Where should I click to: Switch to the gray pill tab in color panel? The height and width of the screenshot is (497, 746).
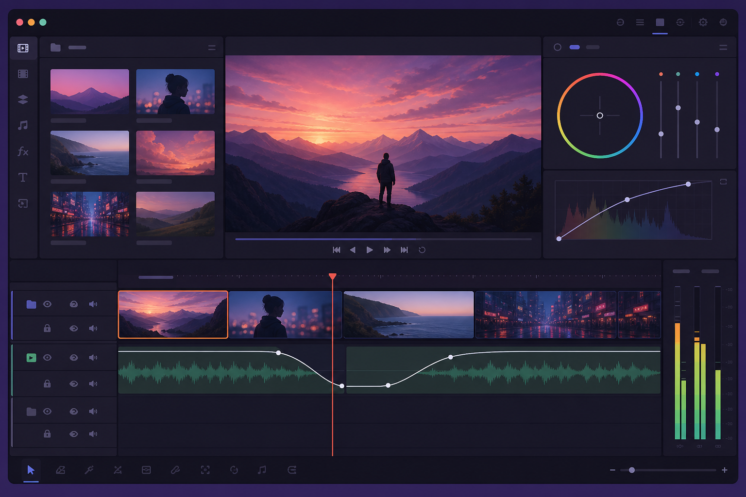tap(593, 47)
